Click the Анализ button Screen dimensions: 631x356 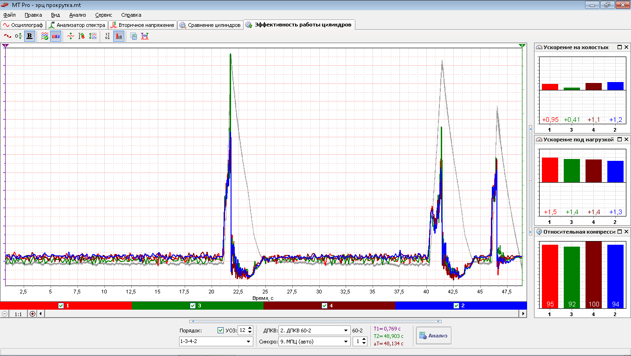433,336
